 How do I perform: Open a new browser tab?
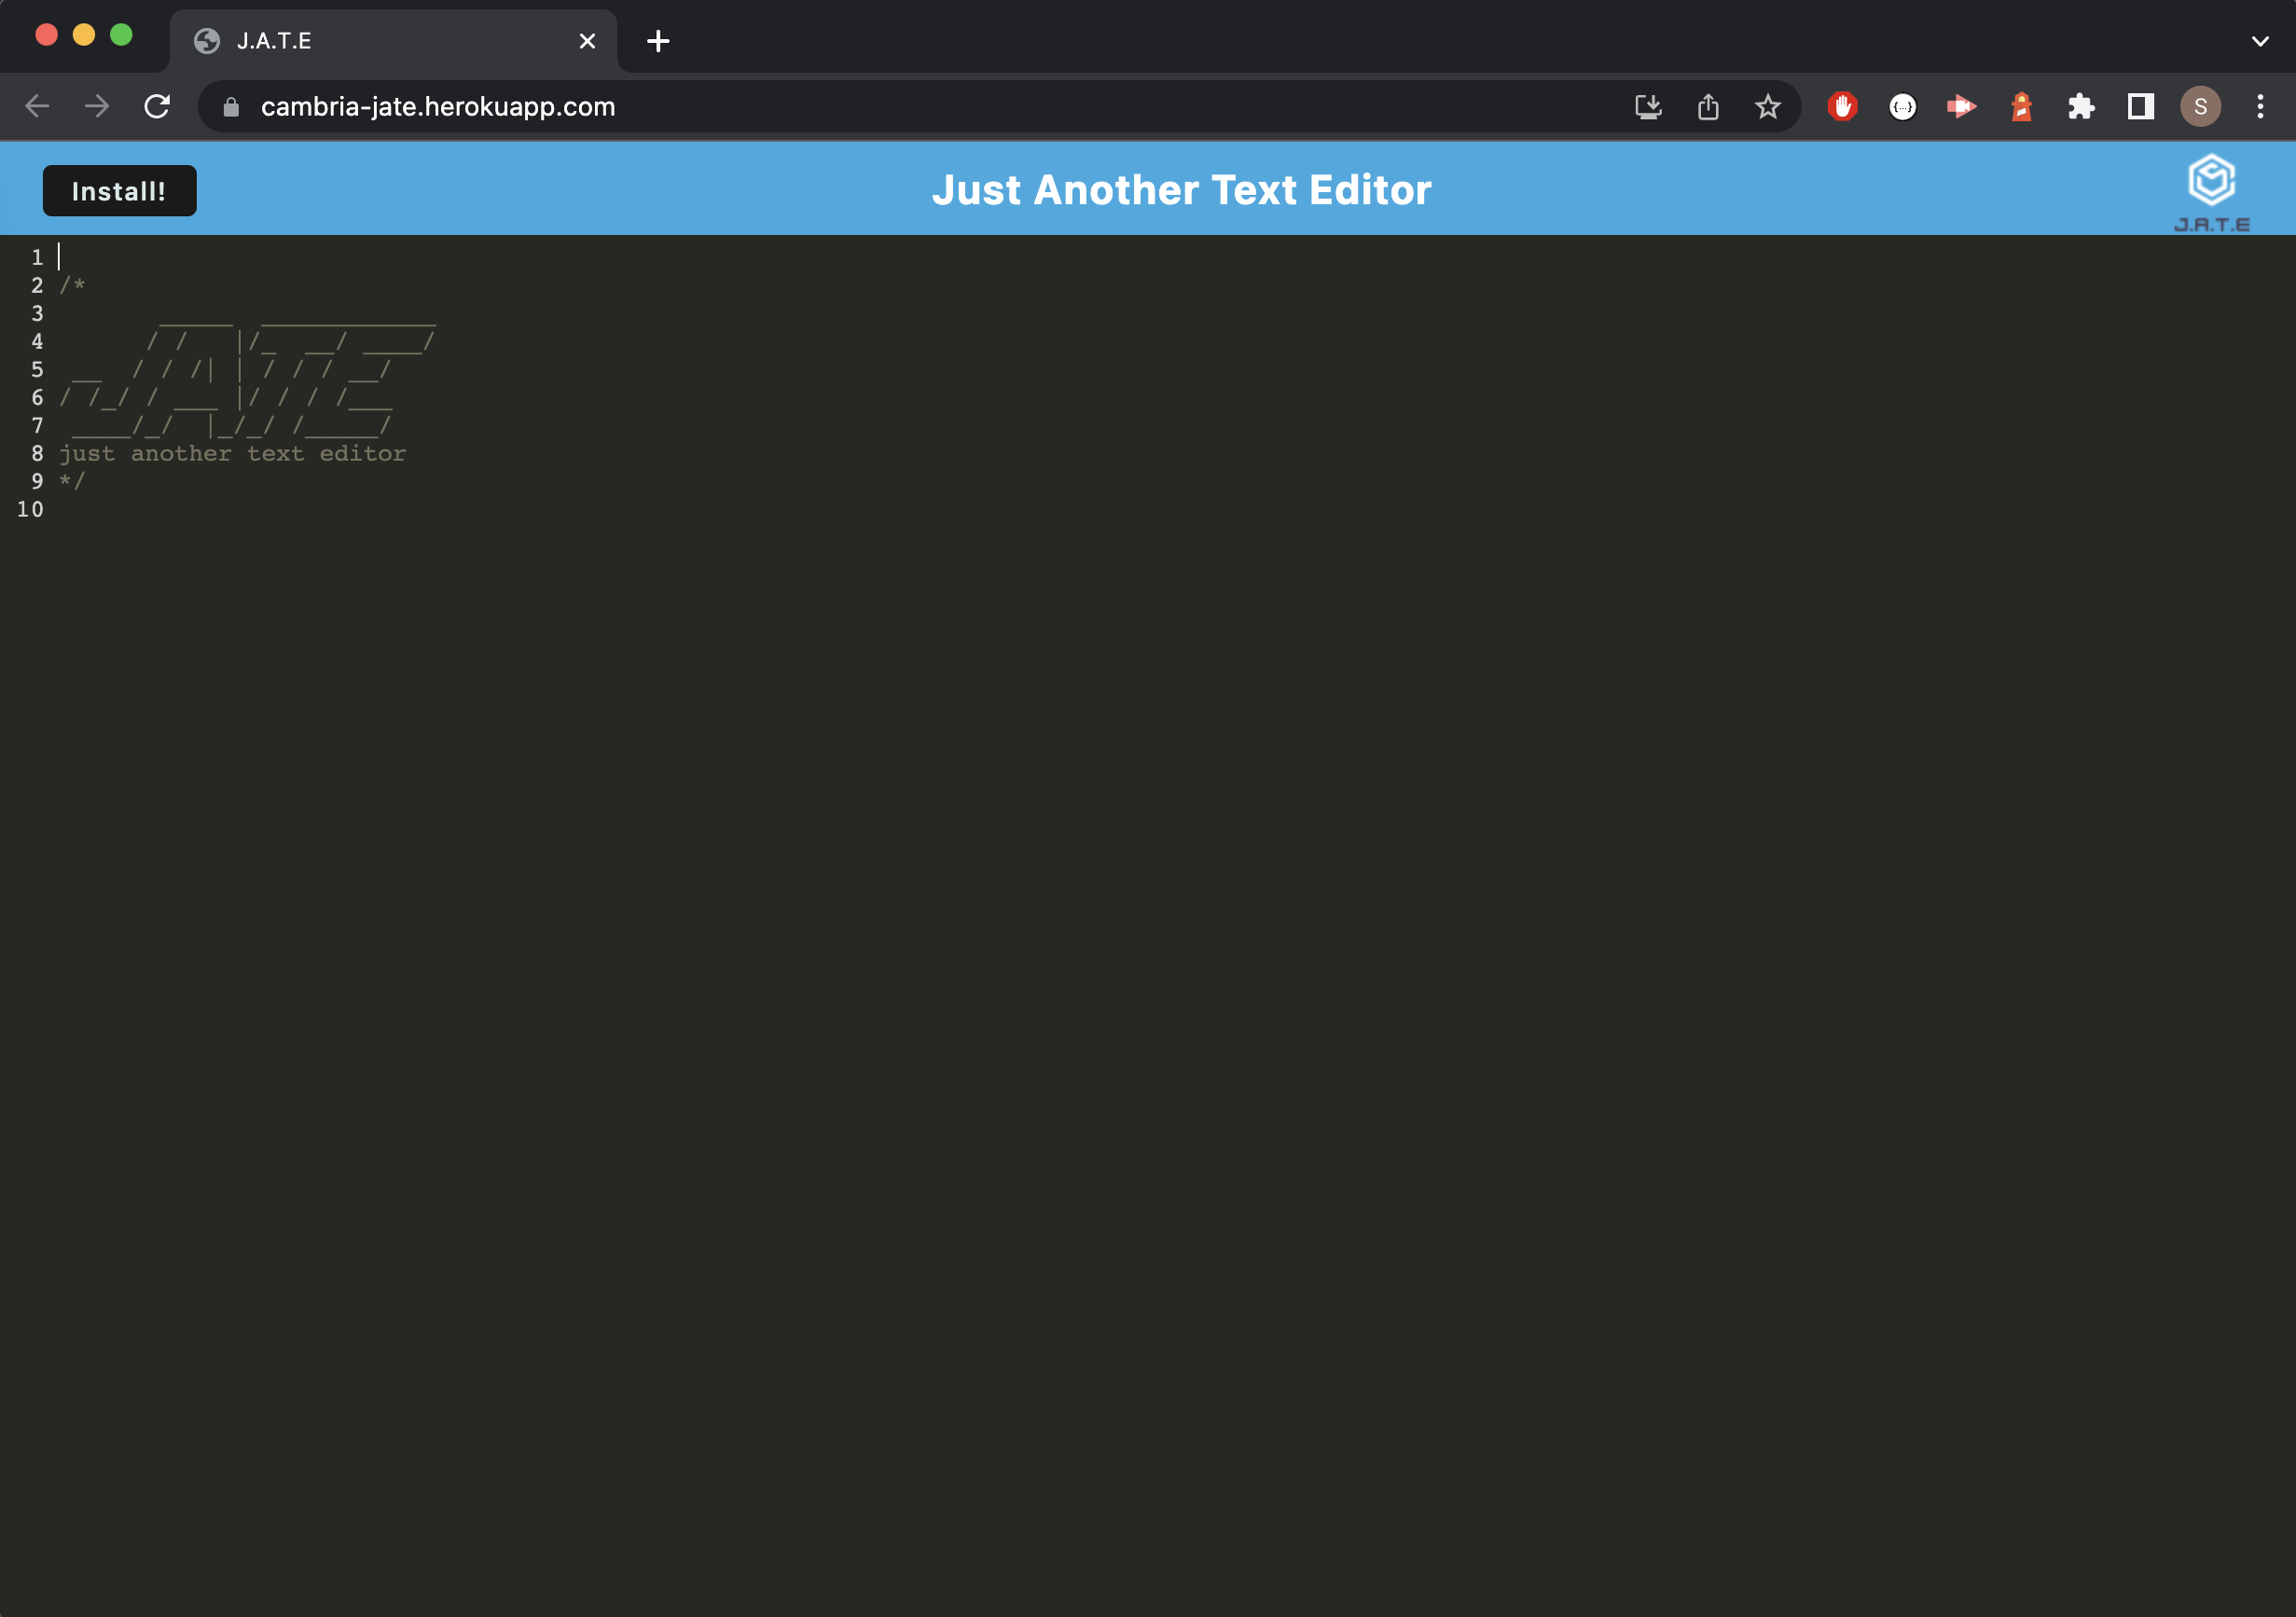[657, 41]
